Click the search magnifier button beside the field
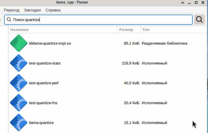The image size is (208, 133). click(199, 20)
